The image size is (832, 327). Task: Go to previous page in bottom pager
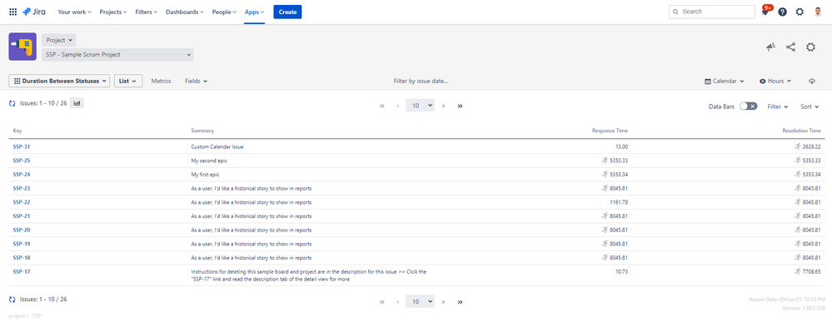click(x=397, y=302)
